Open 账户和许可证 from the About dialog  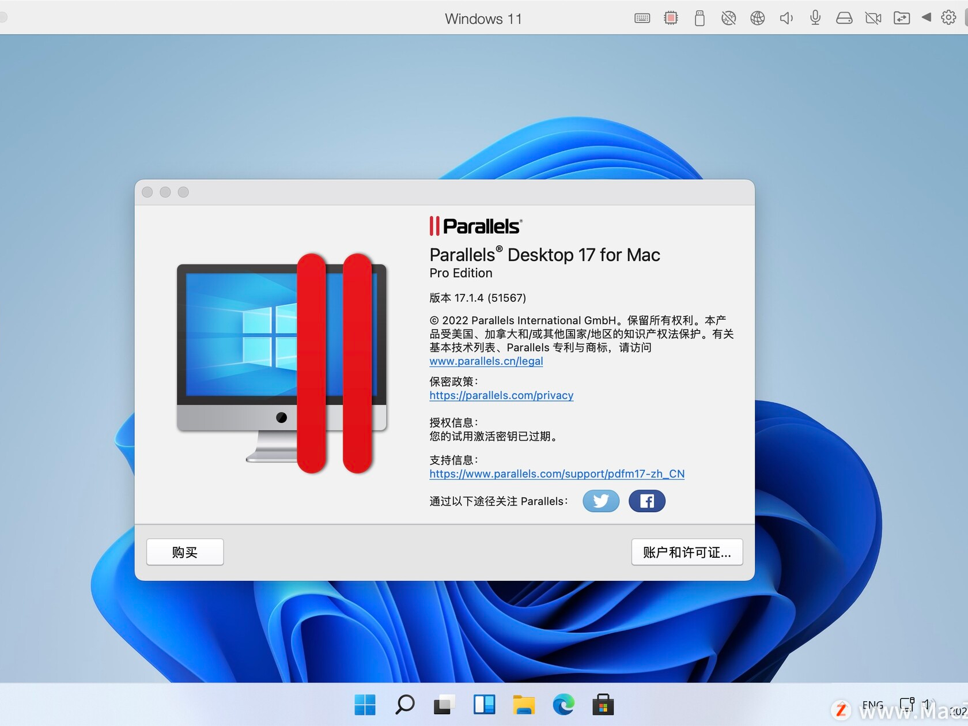pyautogui.click(x=686, y=551)
